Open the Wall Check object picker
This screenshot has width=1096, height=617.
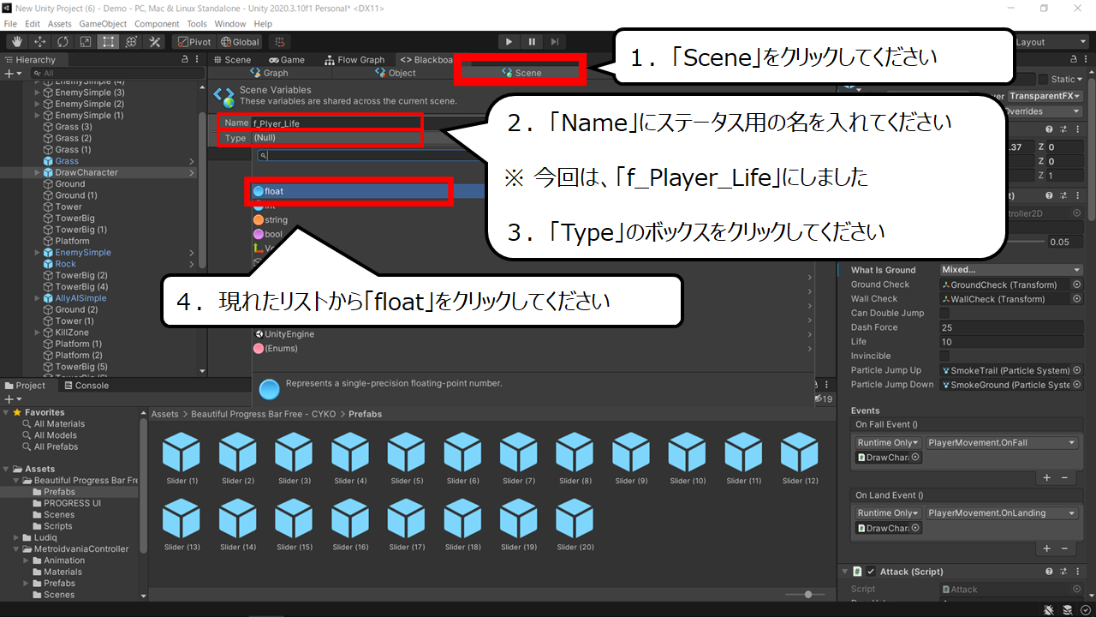tap(1076, 299)
